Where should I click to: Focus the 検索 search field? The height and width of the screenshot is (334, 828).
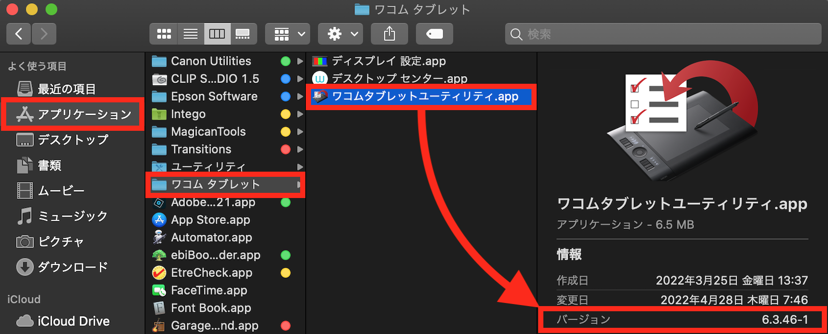[663, 34]
